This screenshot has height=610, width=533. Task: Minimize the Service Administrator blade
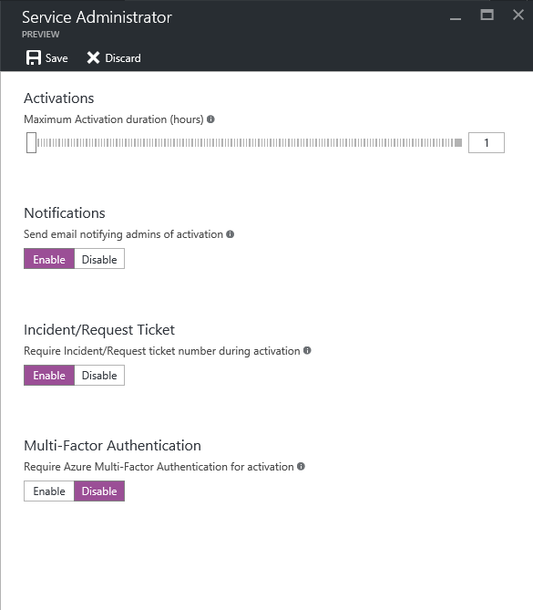pos(456,18)
